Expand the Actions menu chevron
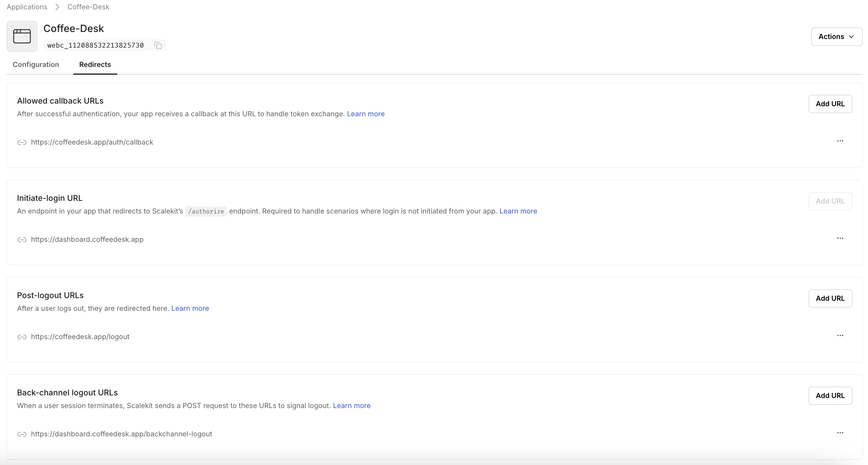This screenshot has height=465, width=868. [852, 36]
